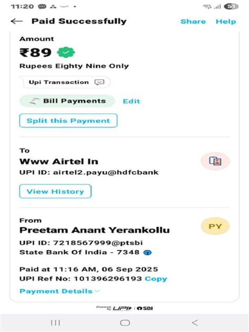Open the Share option

193,21
